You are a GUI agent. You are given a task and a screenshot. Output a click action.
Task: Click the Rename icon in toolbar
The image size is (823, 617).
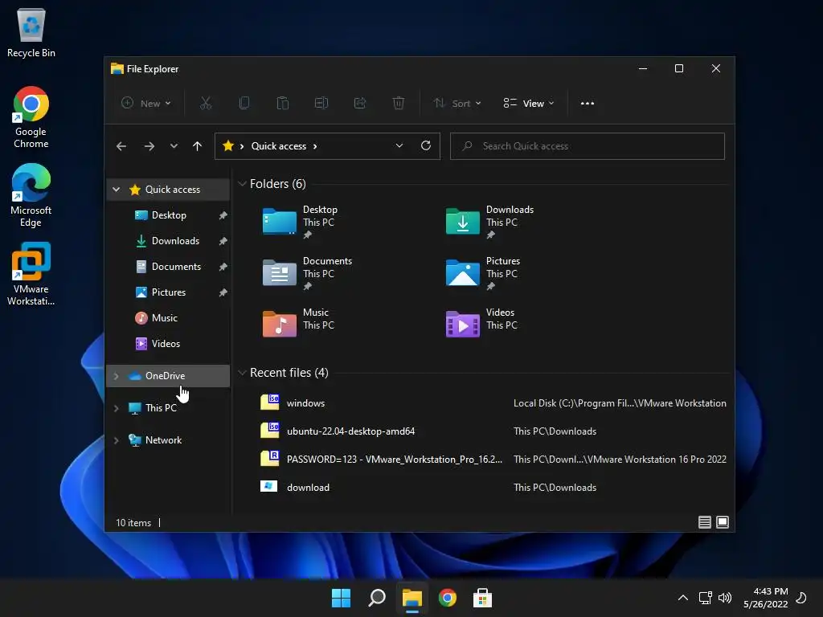point(321,103)
